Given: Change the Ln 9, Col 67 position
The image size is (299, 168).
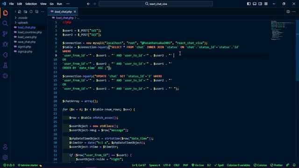Looking at the screenshot, I should click(139, 165).
